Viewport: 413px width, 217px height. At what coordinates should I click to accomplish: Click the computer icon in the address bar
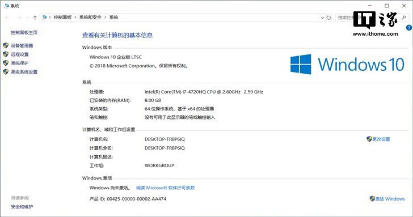(x=44, y=18)
